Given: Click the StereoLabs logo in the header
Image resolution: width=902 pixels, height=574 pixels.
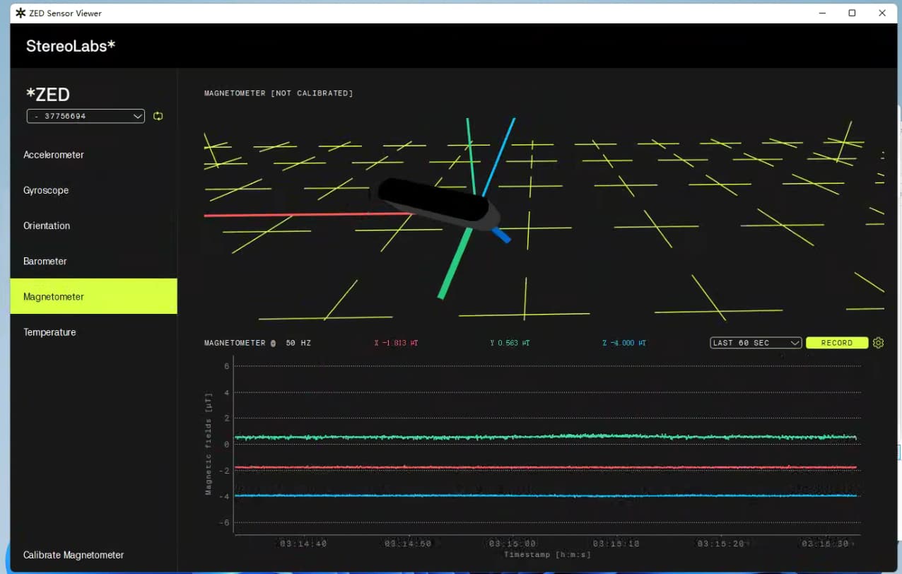Looking at the screenshot, I should pos(71,46).
